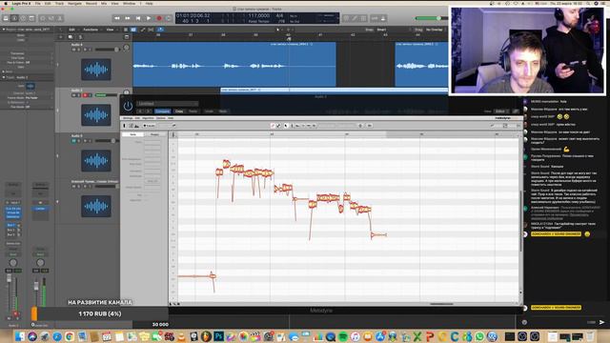Open Melodyne Algorithm menu
This screenshot has width=610, height=343.
148,118
